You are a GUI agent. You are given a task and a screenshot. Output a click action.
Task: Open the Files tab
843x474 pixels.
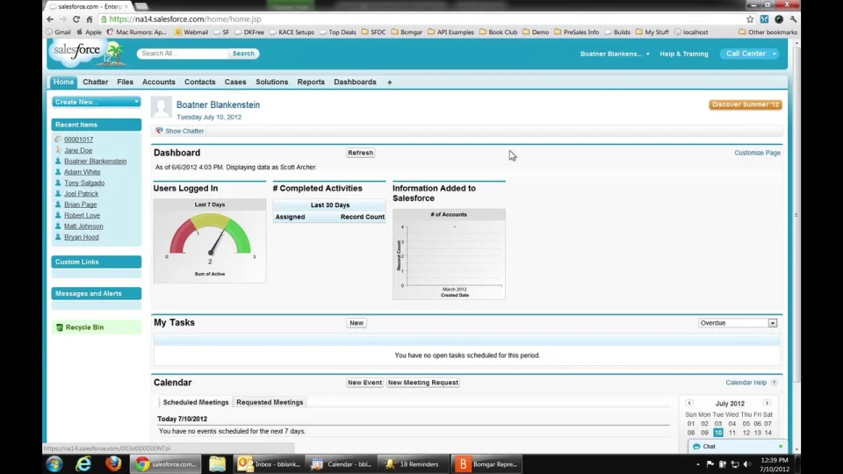(125, 83)
